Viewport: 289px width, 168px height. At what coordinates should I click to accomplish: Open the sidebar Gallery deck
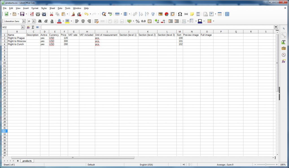[284, 48]
